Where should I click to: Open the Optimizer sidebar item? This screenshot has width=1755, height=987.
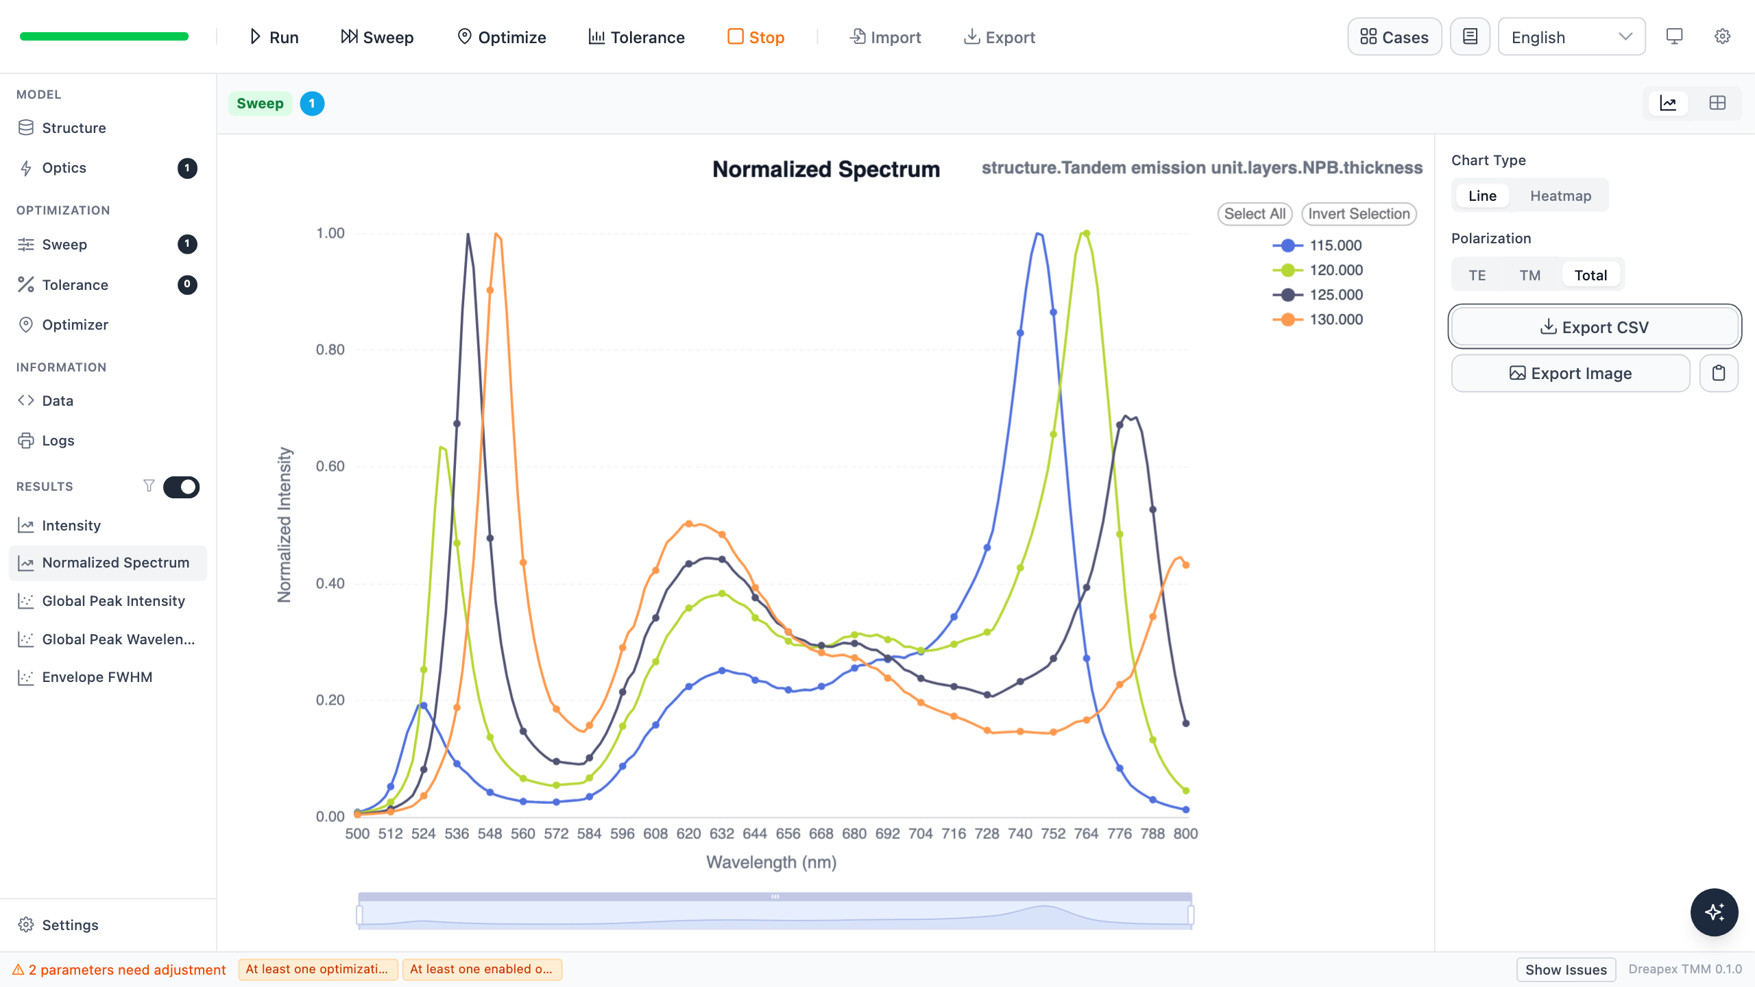point(108,325)
